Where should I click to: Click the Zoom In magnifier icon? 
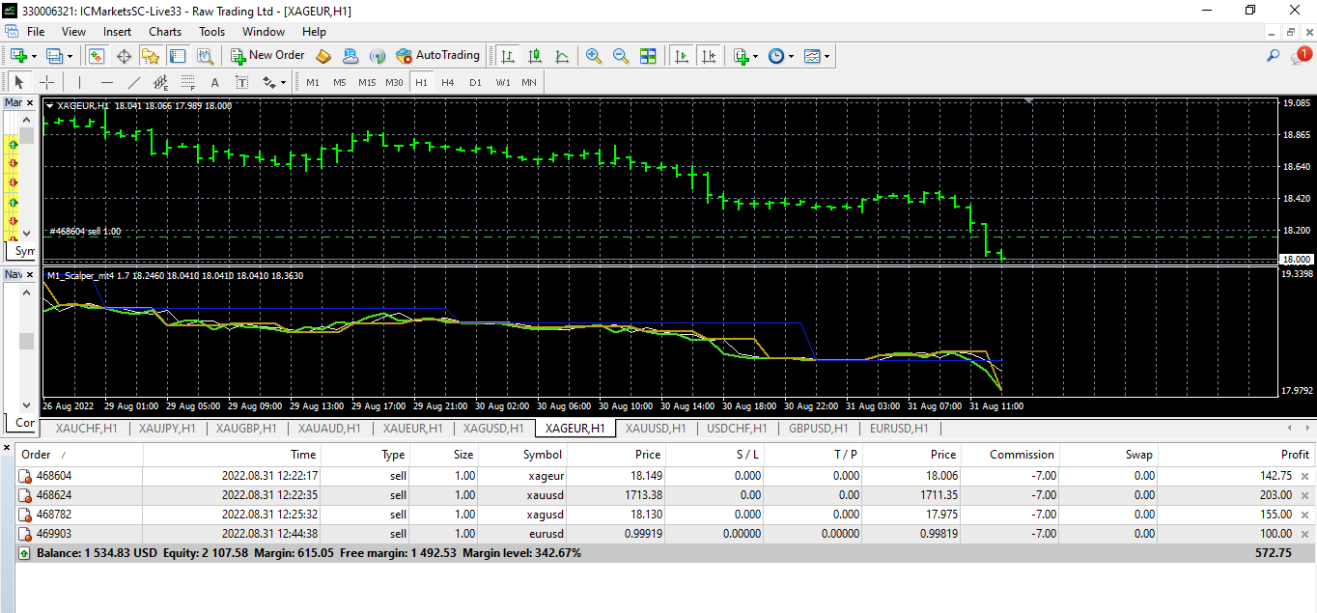[x=593, y=56]
